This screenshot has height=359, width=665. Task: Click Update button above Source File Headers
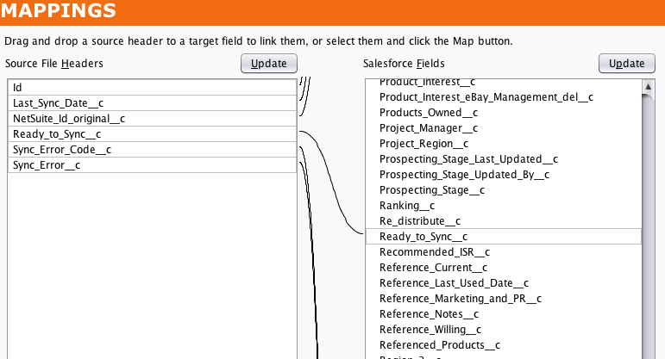pos(269,64)
